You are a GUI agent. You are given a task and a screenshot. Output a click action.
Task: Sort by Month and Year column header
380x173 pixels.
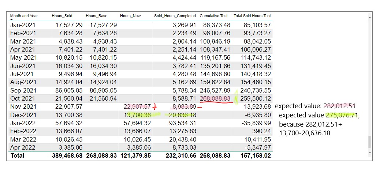[x=24, y=16]
